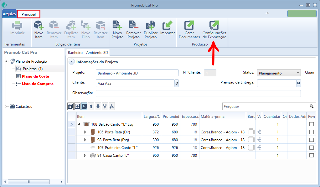Collapse 108 Balcão Canto "L" Esq row
Screen dimensions: 320x187
click(79, 124)
